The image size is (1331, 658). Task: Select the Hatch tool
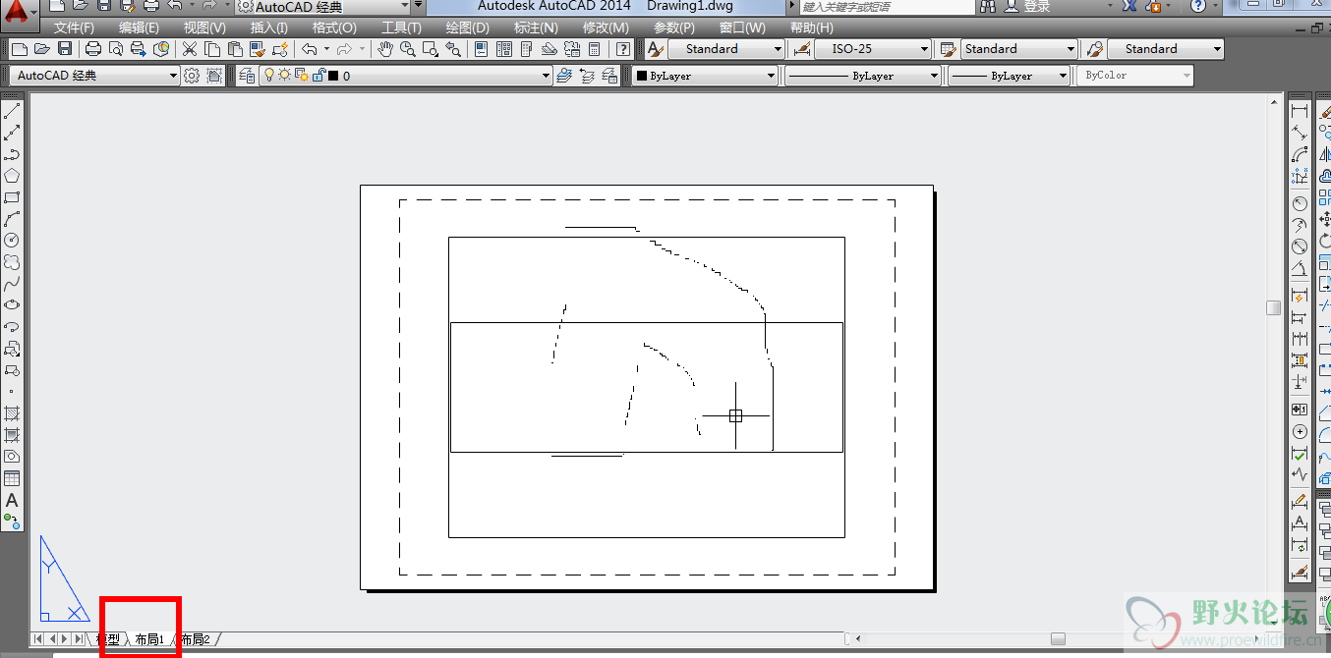(x=12, y=413)
